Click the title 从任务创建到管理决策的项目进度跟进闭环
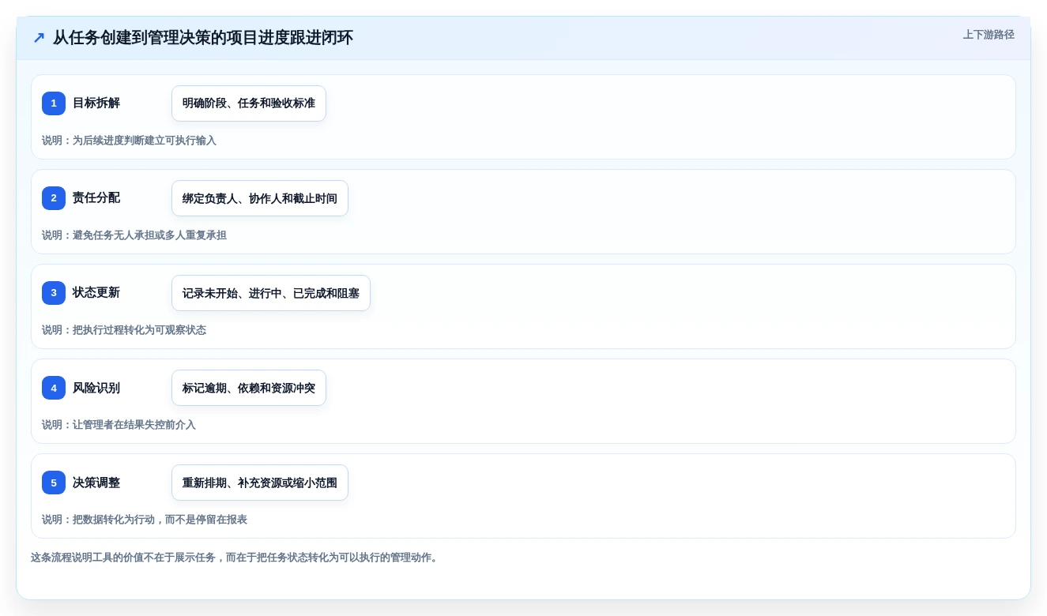The height and width of the screenshot is (616, 1047). tap(203, 38)
